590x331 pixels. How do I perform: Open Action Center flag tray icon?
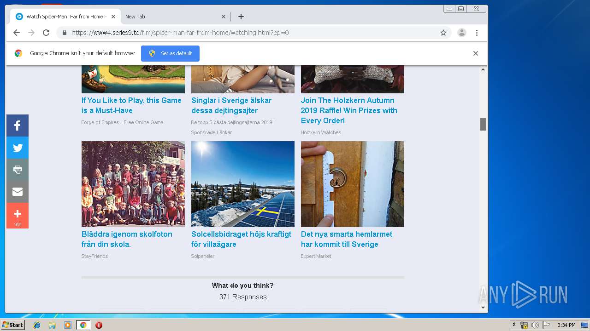(x=546, y=325)
